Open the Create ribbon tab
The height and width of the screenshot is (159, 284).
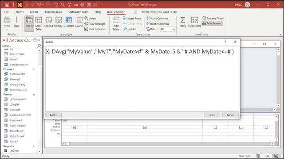[x=34, y=12]
